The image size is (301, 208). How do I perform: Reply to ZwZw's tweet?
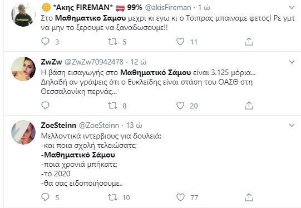point(45,105)
